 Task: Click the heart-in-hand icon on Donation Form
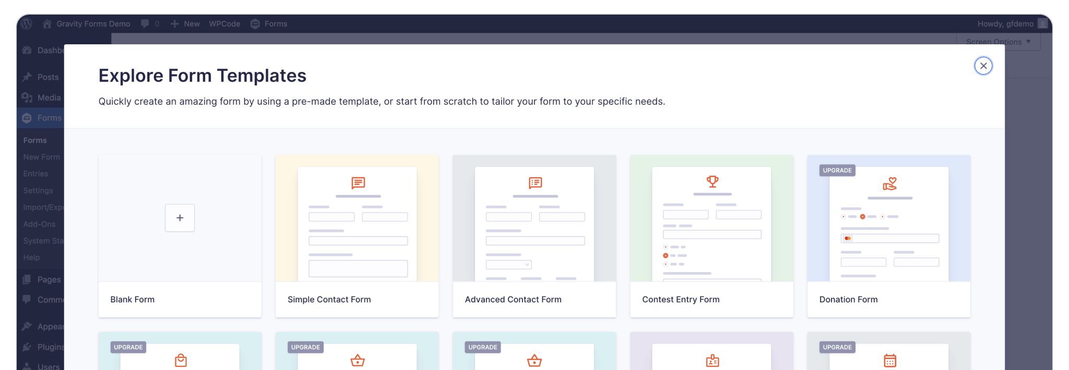point(890,183)
